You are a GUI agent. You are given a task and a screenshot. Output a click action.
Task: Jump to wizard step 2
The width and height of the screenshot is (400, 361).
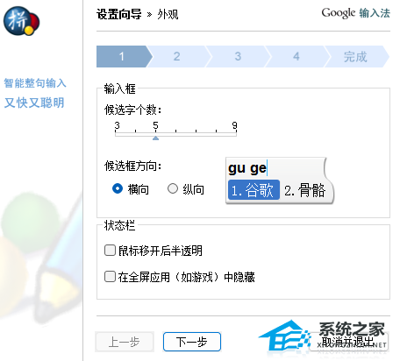pyautogui.click(x=177, y=56)
